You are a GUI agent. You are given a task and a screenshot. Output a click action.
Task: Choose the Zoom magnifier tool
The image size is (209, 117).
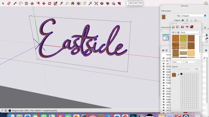(x=90, y=4)
